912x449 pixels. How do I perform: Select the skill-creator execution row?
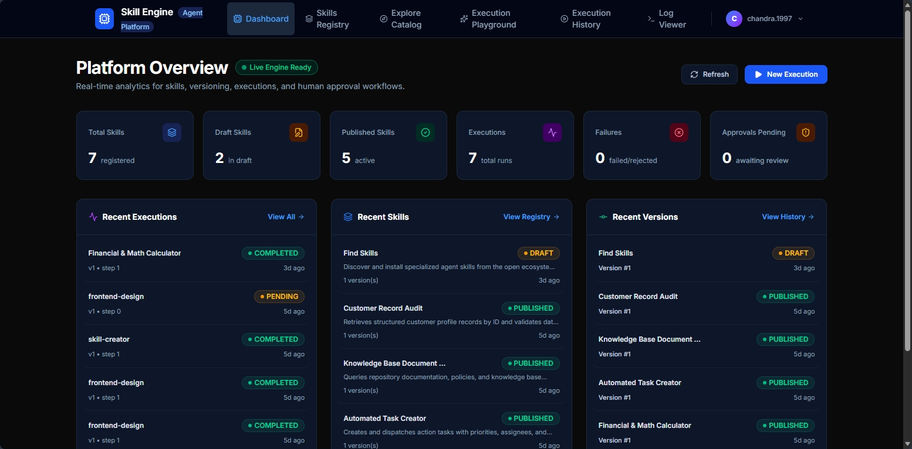197,346
